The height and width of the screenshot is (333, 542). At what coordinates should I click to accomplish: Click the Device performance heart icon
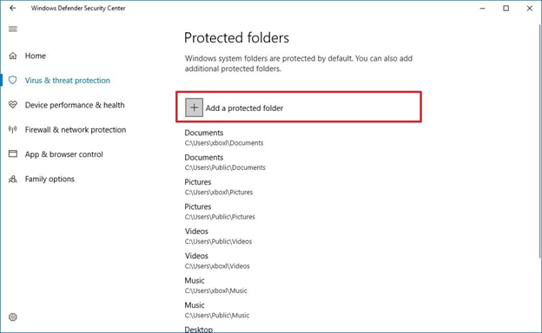[x=13, y=105]
